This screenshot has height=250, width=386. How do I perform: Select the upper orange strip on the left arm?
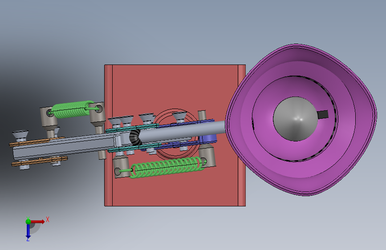click(x=37, y=141)
